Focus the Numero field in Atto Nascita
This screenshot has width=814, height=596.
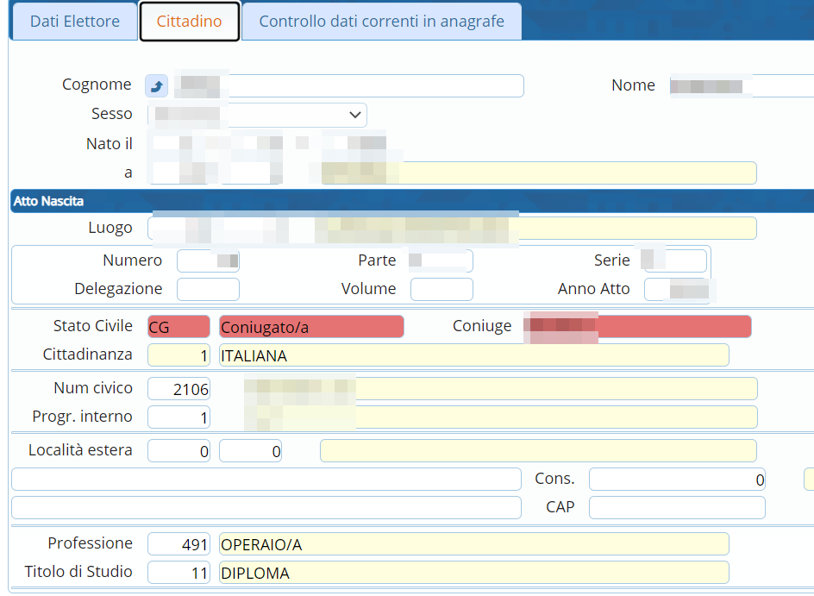(208, 260)
